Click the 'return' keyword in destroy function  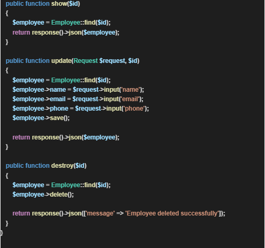(21, 213)
